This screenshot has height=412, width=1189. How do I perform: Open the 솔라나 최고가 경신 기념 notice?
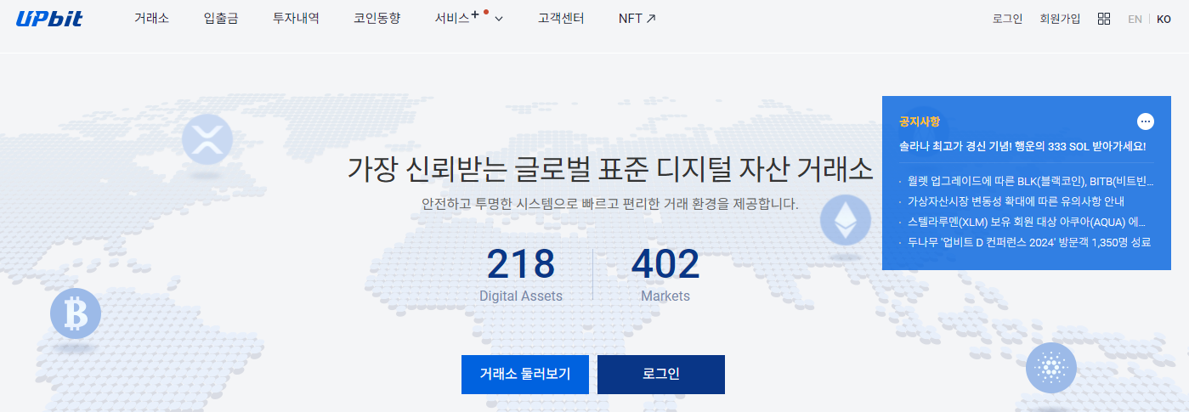tap(1022, 146)
